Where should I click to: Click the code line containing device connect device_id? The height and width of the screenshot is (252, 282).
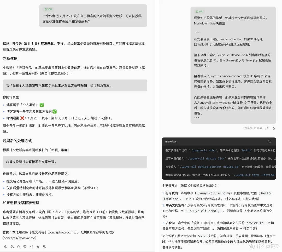tap(220, 167)
